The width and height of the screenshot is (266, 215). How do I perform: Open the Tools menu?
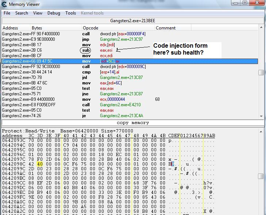point(70,13)
